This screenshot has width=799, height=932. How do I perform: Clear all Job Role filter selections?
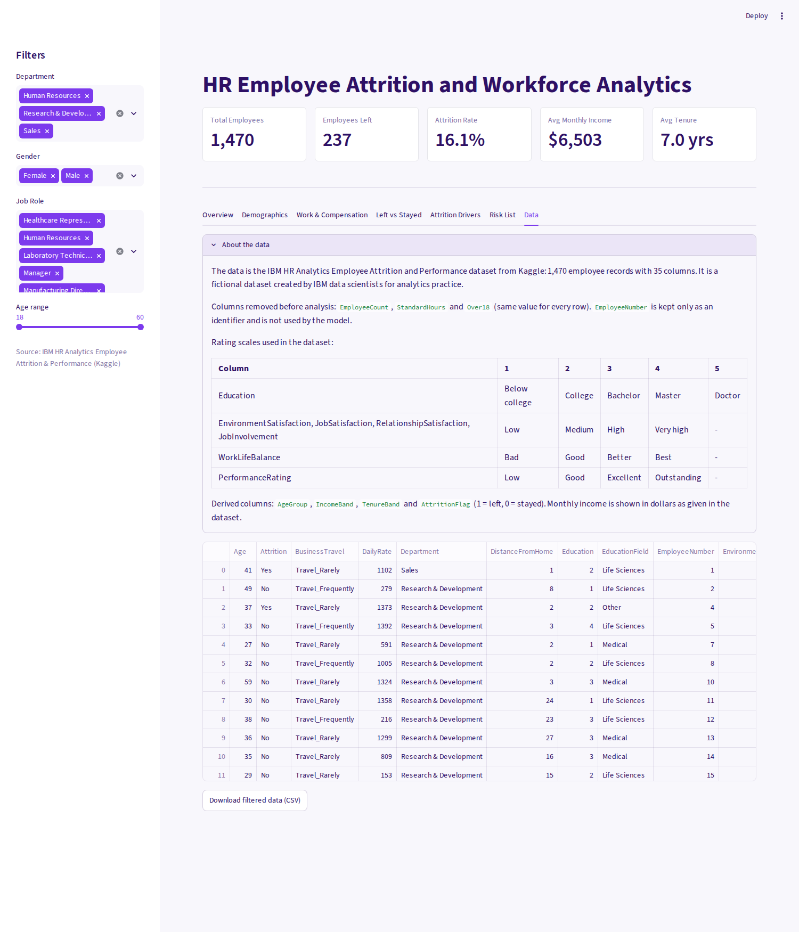coord(120,251)
